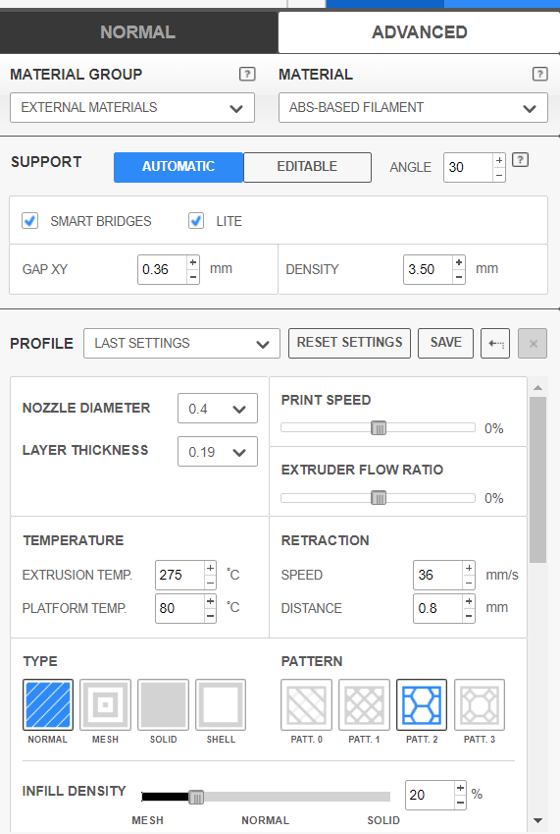Click the profile import arrow icon
The height and width of the screenshot is (834, 560).
click(495, 343)
